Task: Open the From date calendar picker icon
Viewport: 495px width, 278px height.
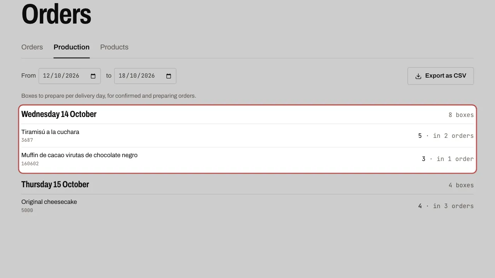Action: click(x=93, y=76)
